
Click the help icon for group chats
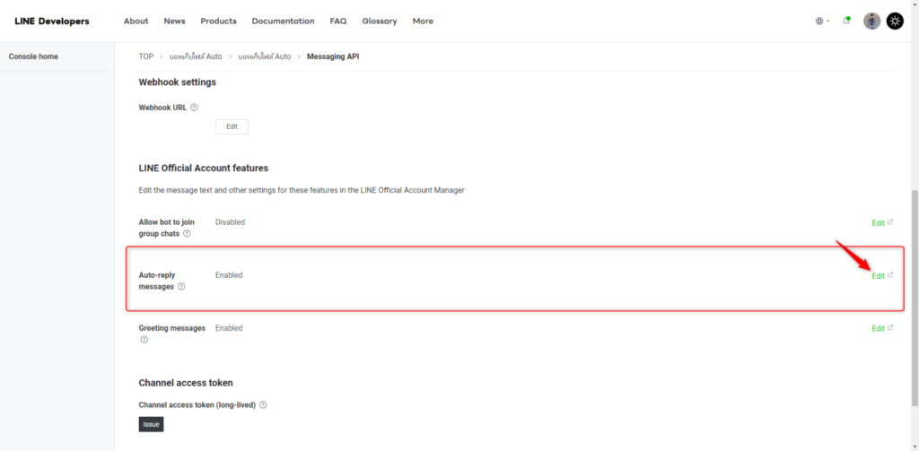pyautogui.click(x=187, y=233)
